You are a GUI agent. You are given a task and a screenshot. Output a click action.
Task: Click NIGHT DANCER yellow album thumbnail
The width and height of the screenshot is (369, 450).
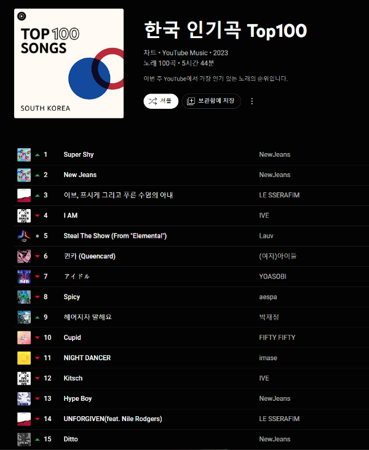24,358
